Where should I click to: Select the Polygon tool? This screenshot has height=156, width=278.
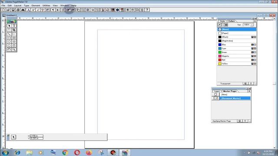(9, 45)
